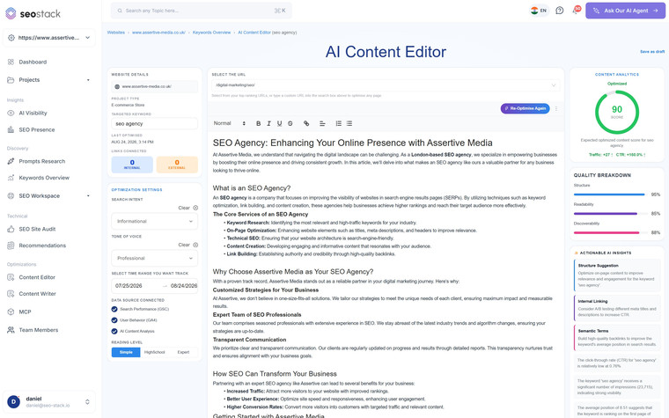Open Content Writer menu item

38,294
